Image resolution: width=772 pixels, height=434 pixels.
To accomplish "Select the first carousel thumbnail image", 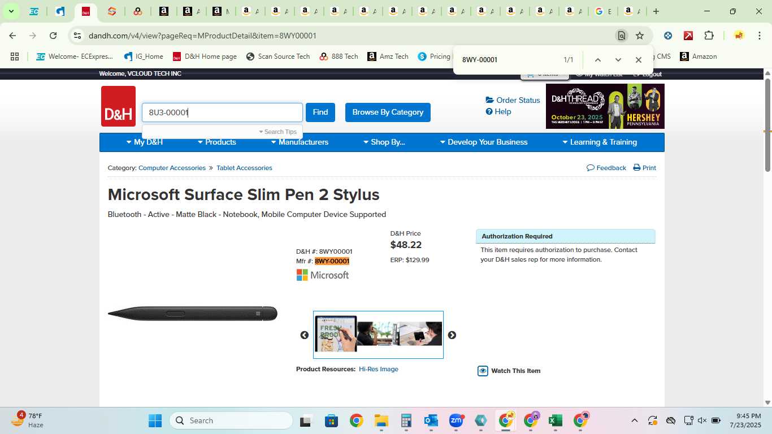I will point(336,334).
